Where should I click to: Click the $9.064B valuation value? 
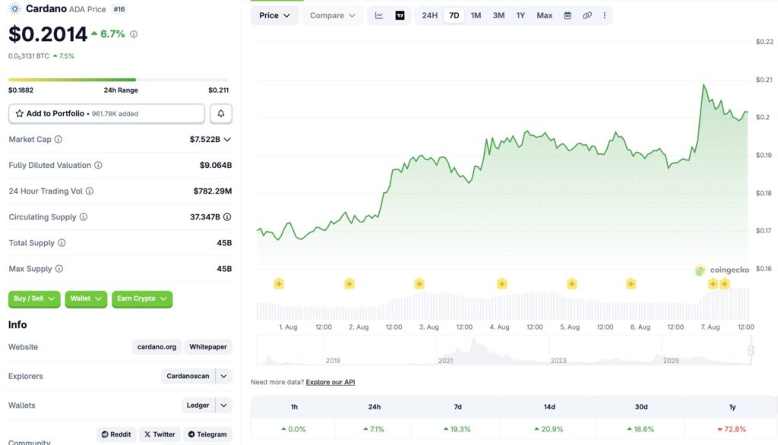[216, 166]
